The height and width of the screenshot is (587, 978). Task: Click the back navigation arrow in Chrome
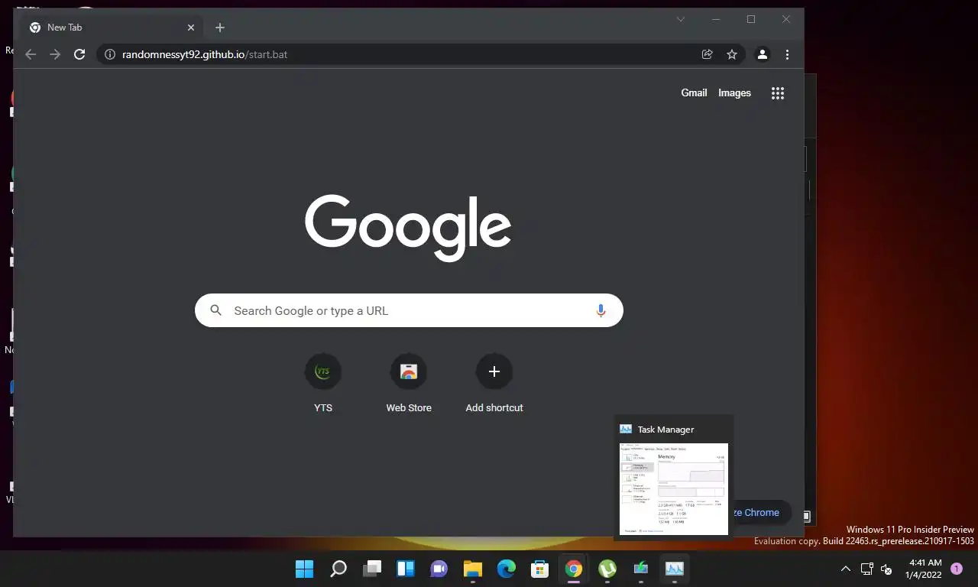pyautogui.click(x=31, y=54)
